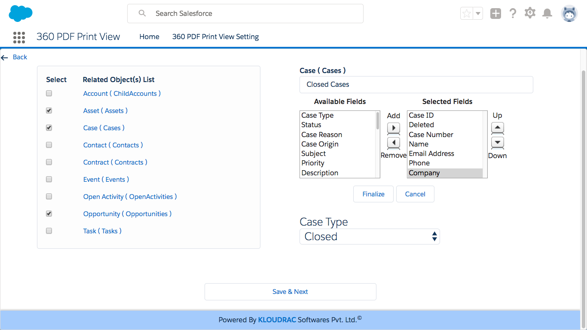This screenshot has width=587, height=330.
Task: Open the Global Actions plus icon
Action: pos(495,14)
